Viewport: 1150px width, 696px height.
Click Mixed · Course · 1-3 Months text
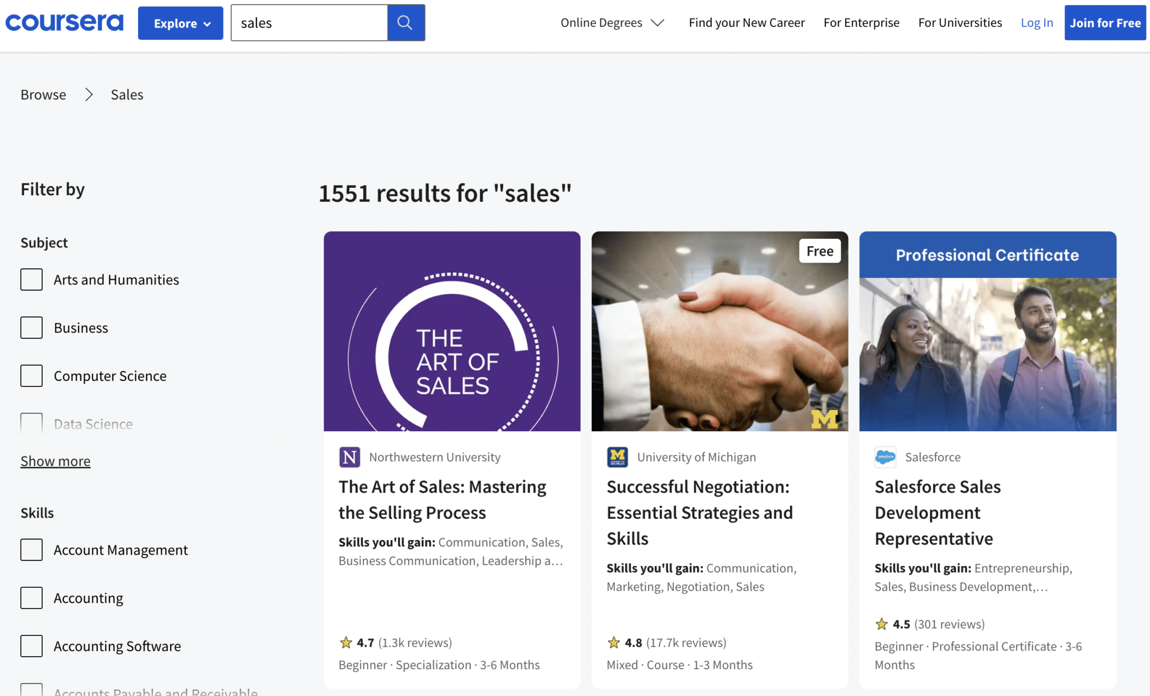(x=679, y=665)
